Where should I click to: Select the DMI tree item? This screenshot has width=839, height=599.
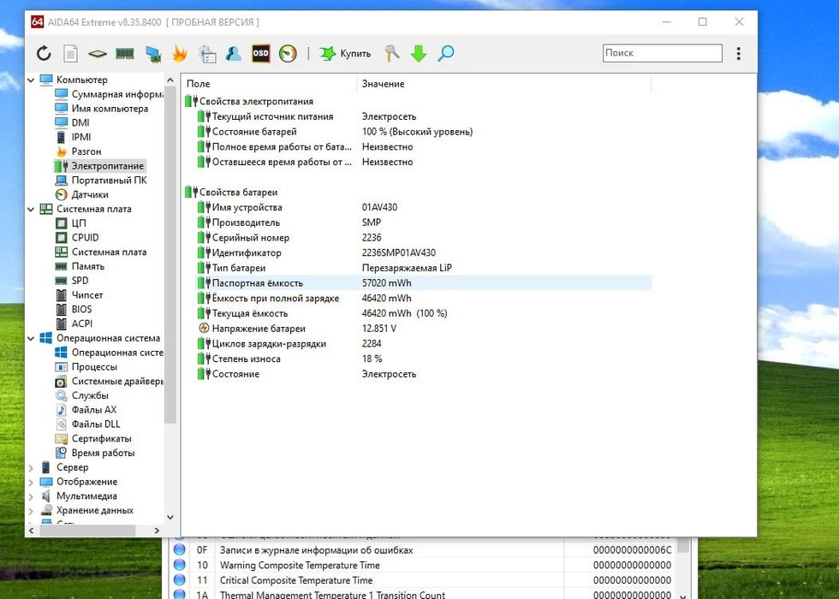click(x=80, y=122)
